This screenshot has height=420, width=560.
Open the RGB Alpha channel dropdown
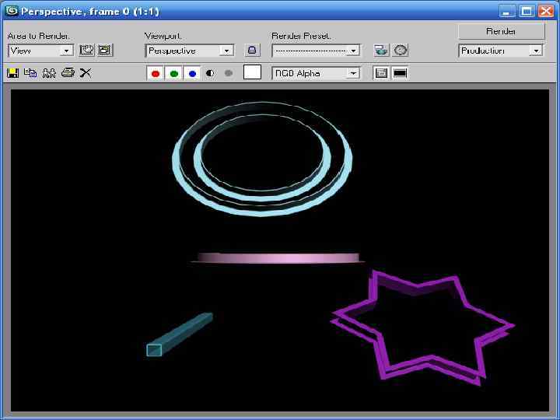(x=316, y=73)
